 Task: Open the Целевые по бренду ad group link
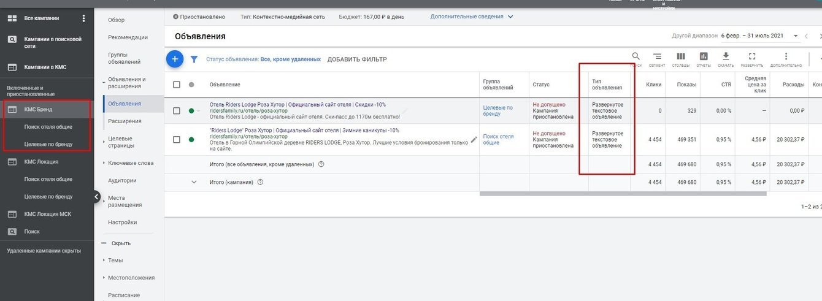click(497, 111)
